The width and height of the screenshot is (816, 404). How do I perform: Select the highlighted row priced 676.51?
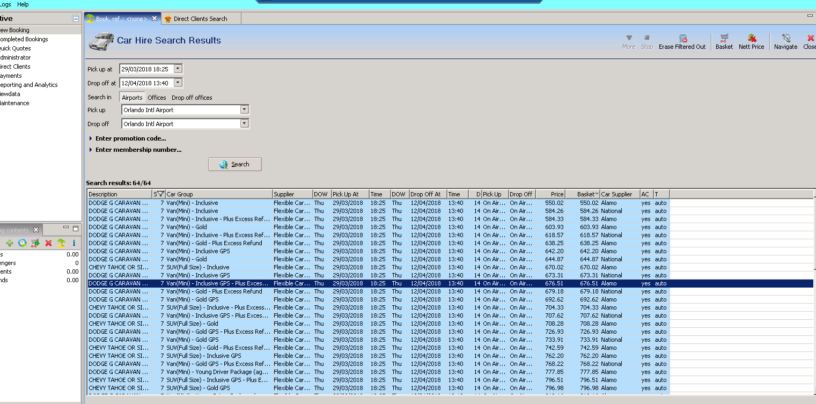(x=451, y=283)
